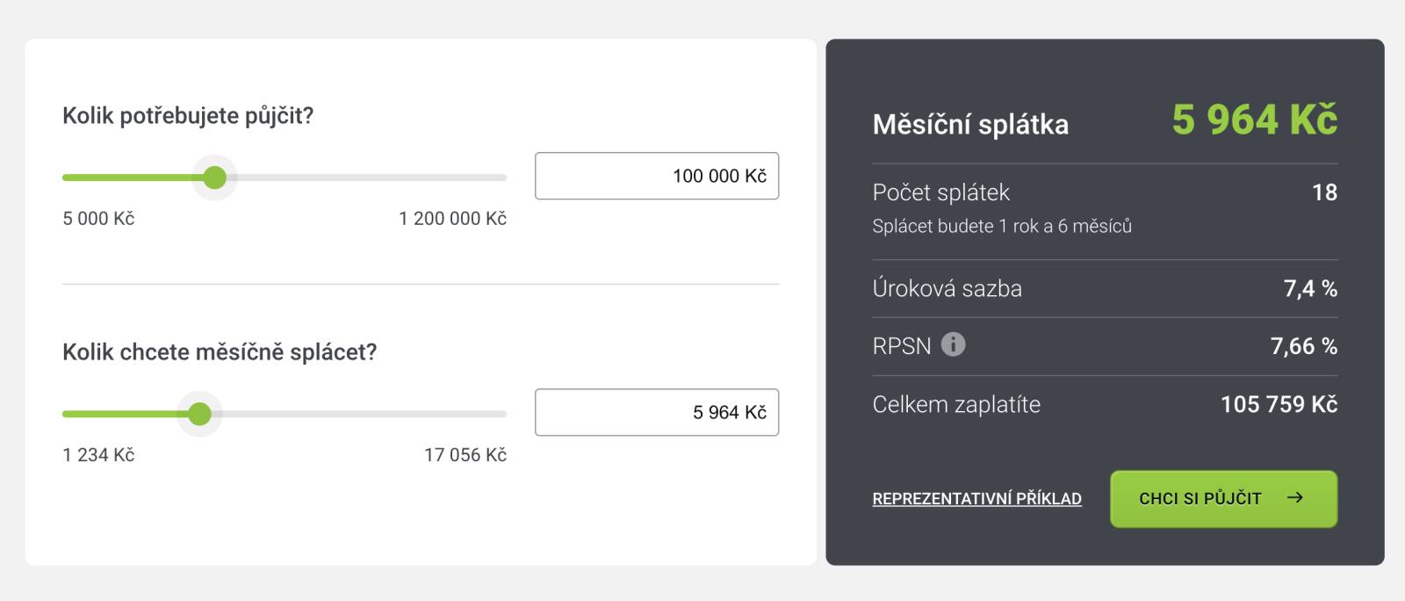
Task: Click the 17 056 Kč maximum payment label
Action: (465, 455)
